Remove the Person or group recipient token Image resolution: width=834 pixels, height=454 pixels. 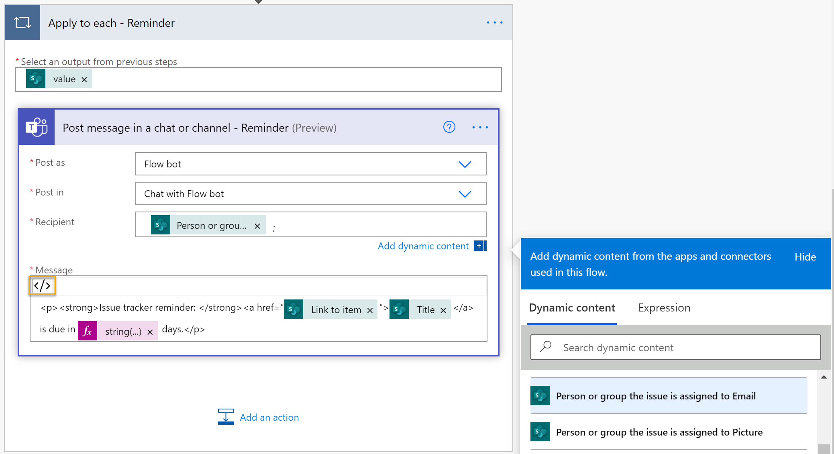coord(257,225)
